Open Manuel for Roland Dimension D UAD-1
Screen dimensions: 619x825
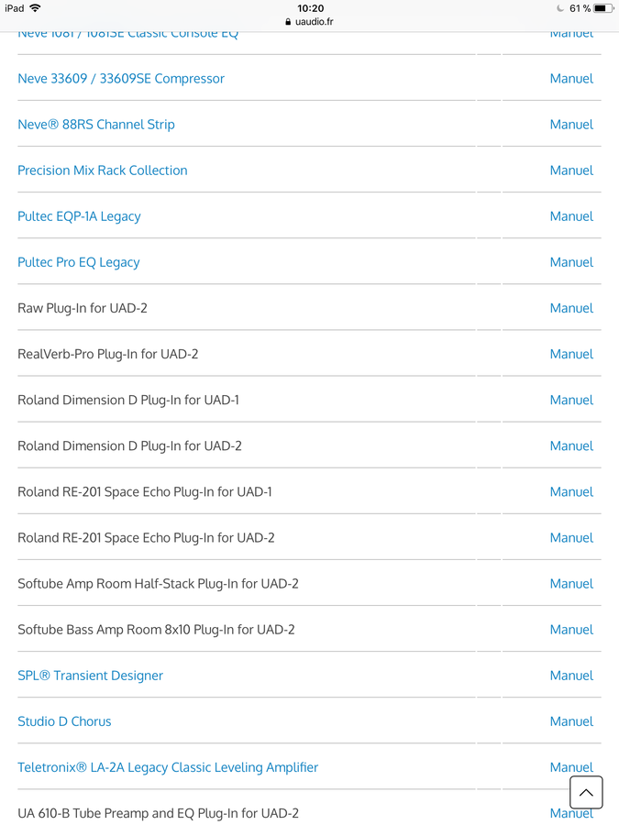click(571, 400)
